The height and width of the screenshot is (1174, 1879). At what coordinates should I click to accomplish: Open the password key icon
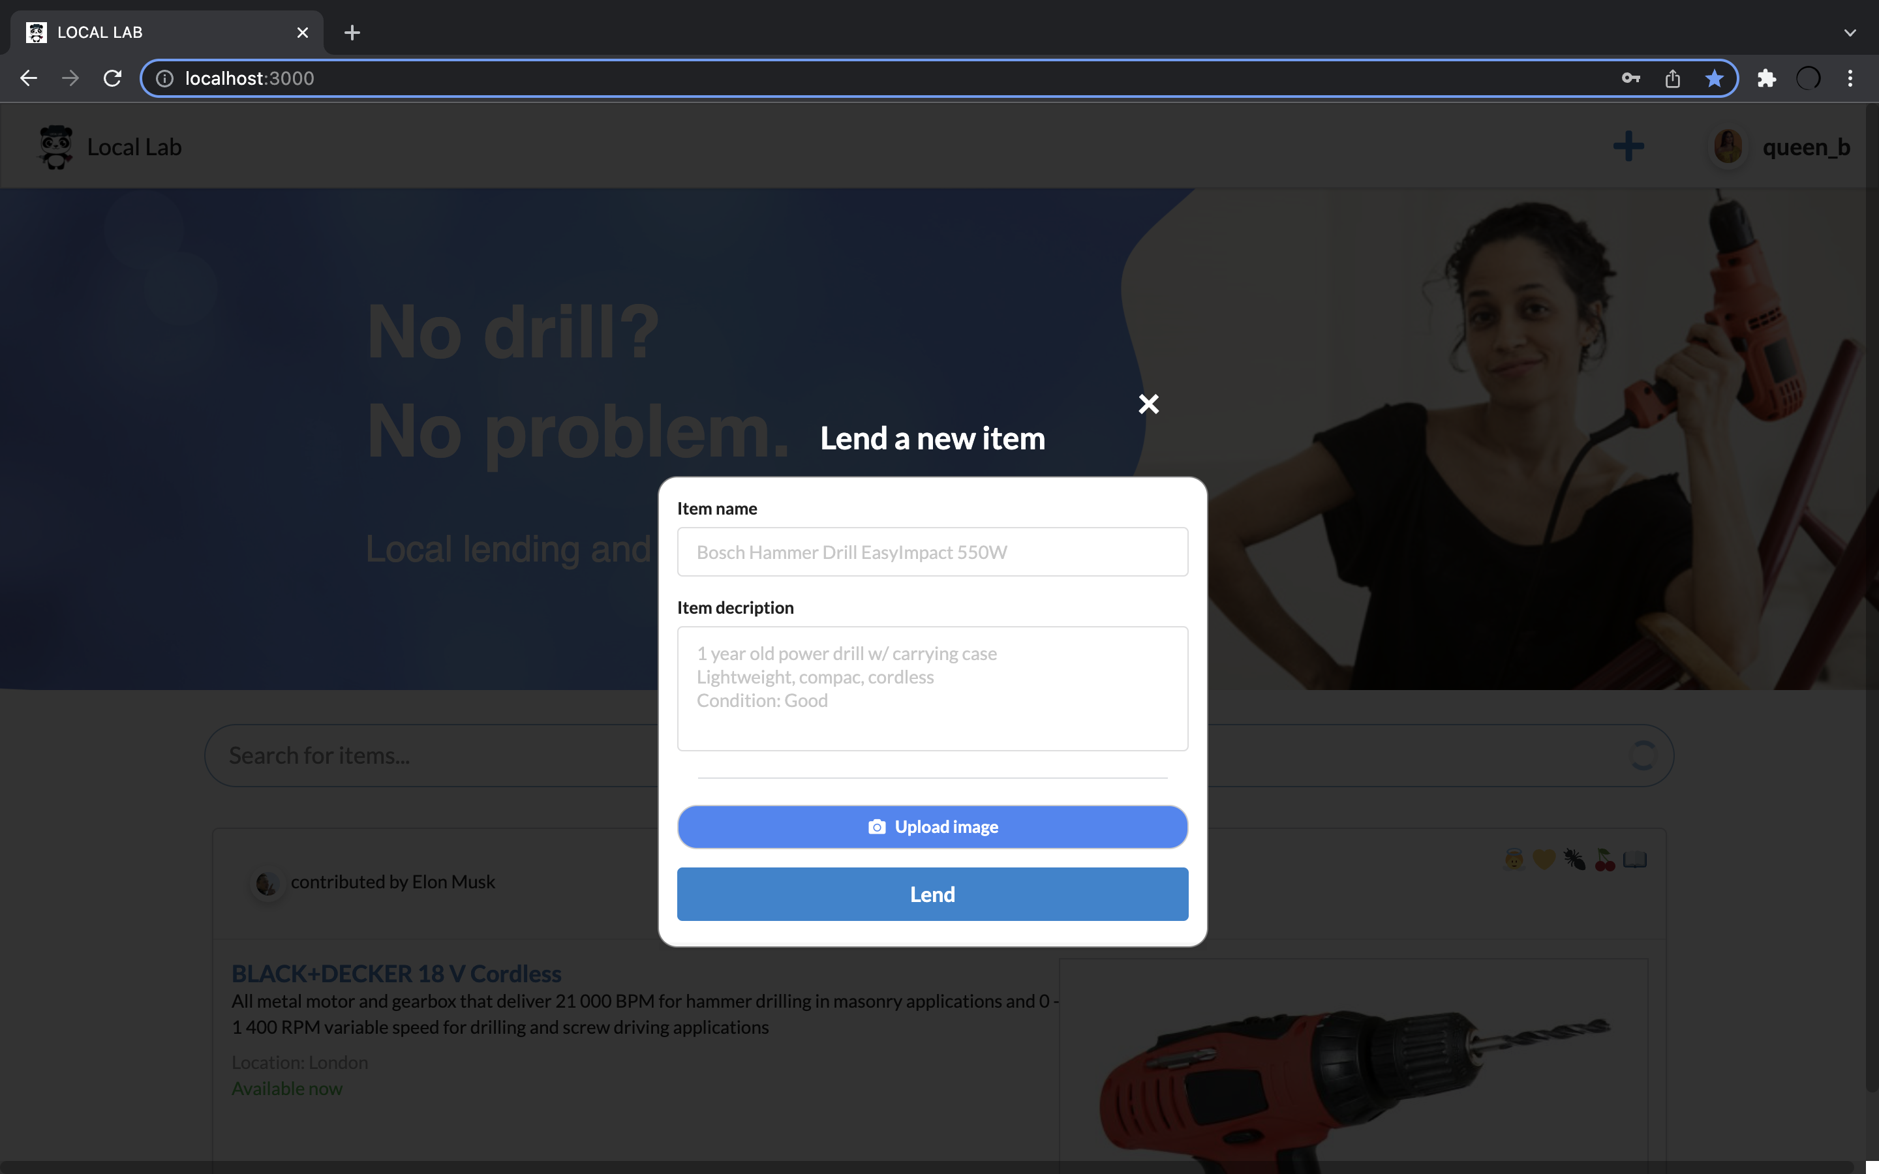(1630, 78)
